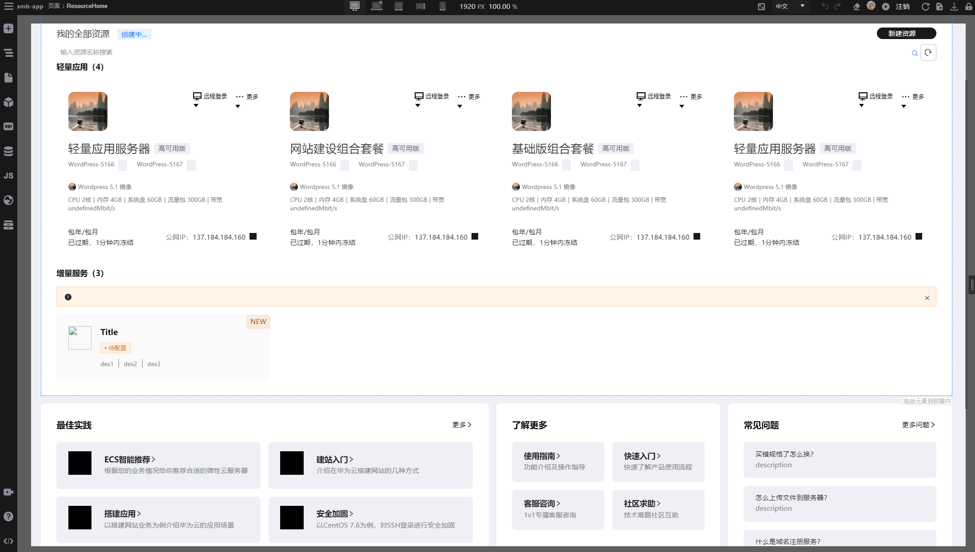Click the 新建资源 button
This screenshot has height=552, width=975.
click(906, 33)
